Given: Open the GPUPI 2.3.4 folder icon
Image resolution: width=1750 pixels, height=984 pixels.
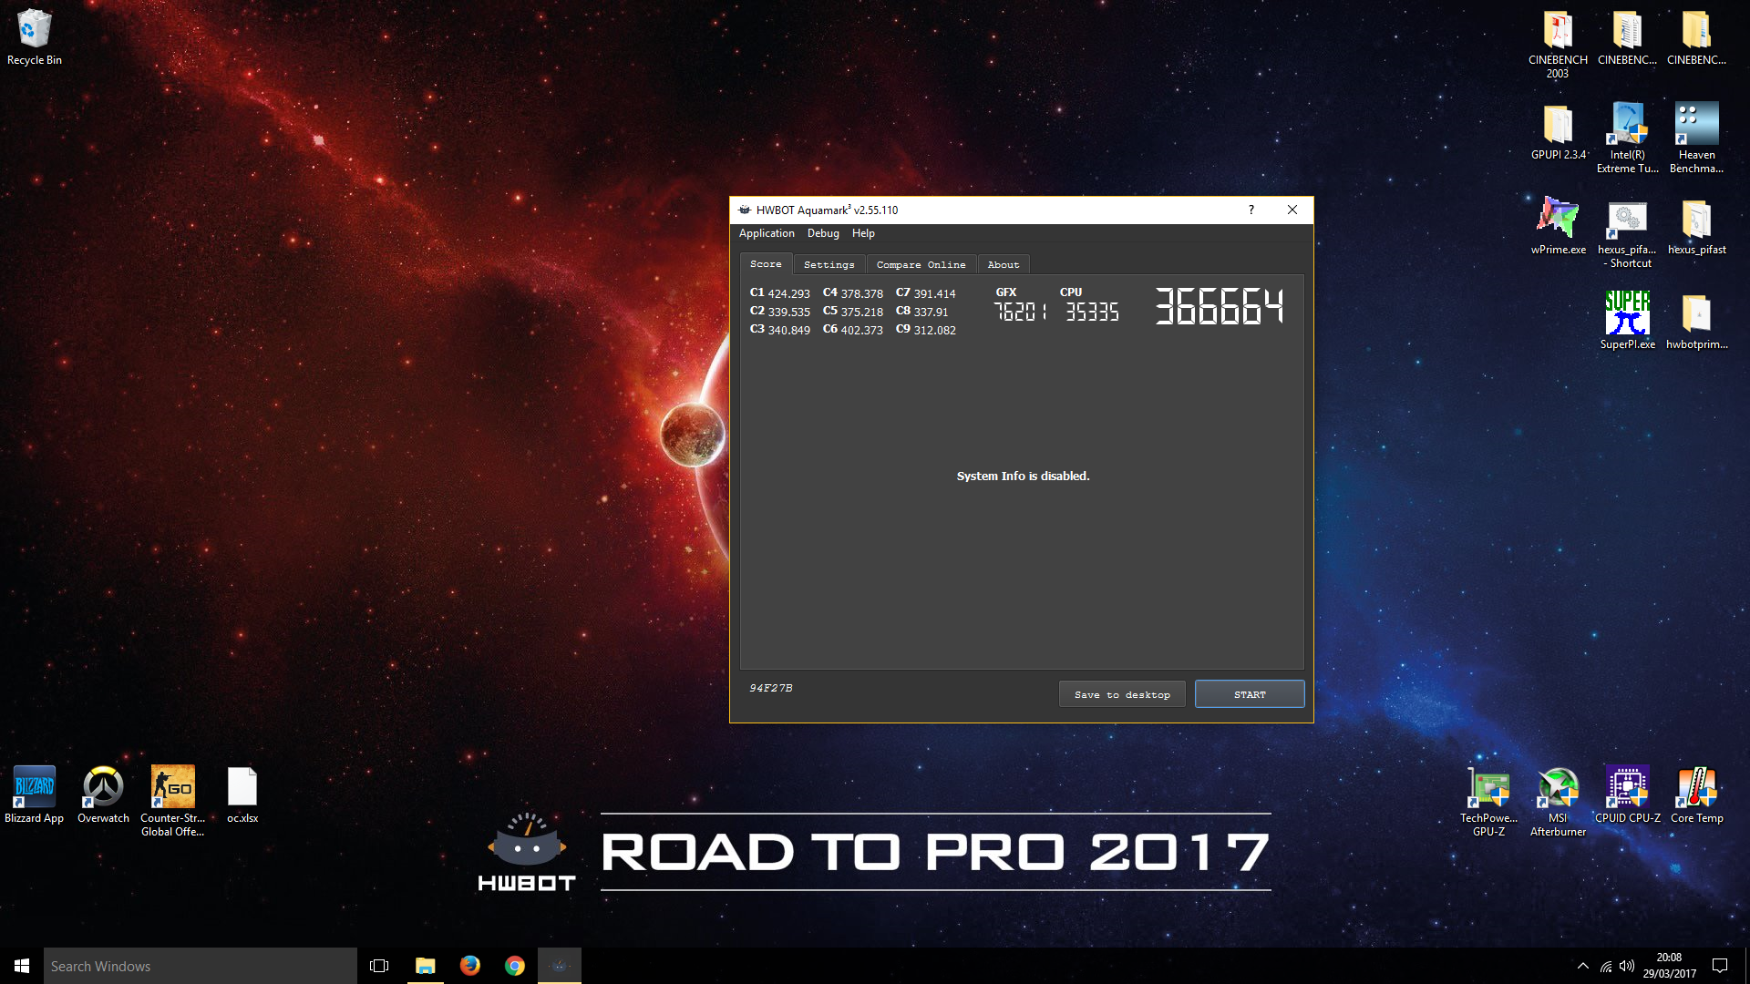Looking at the screenshot, I should tap(1558, 132).
